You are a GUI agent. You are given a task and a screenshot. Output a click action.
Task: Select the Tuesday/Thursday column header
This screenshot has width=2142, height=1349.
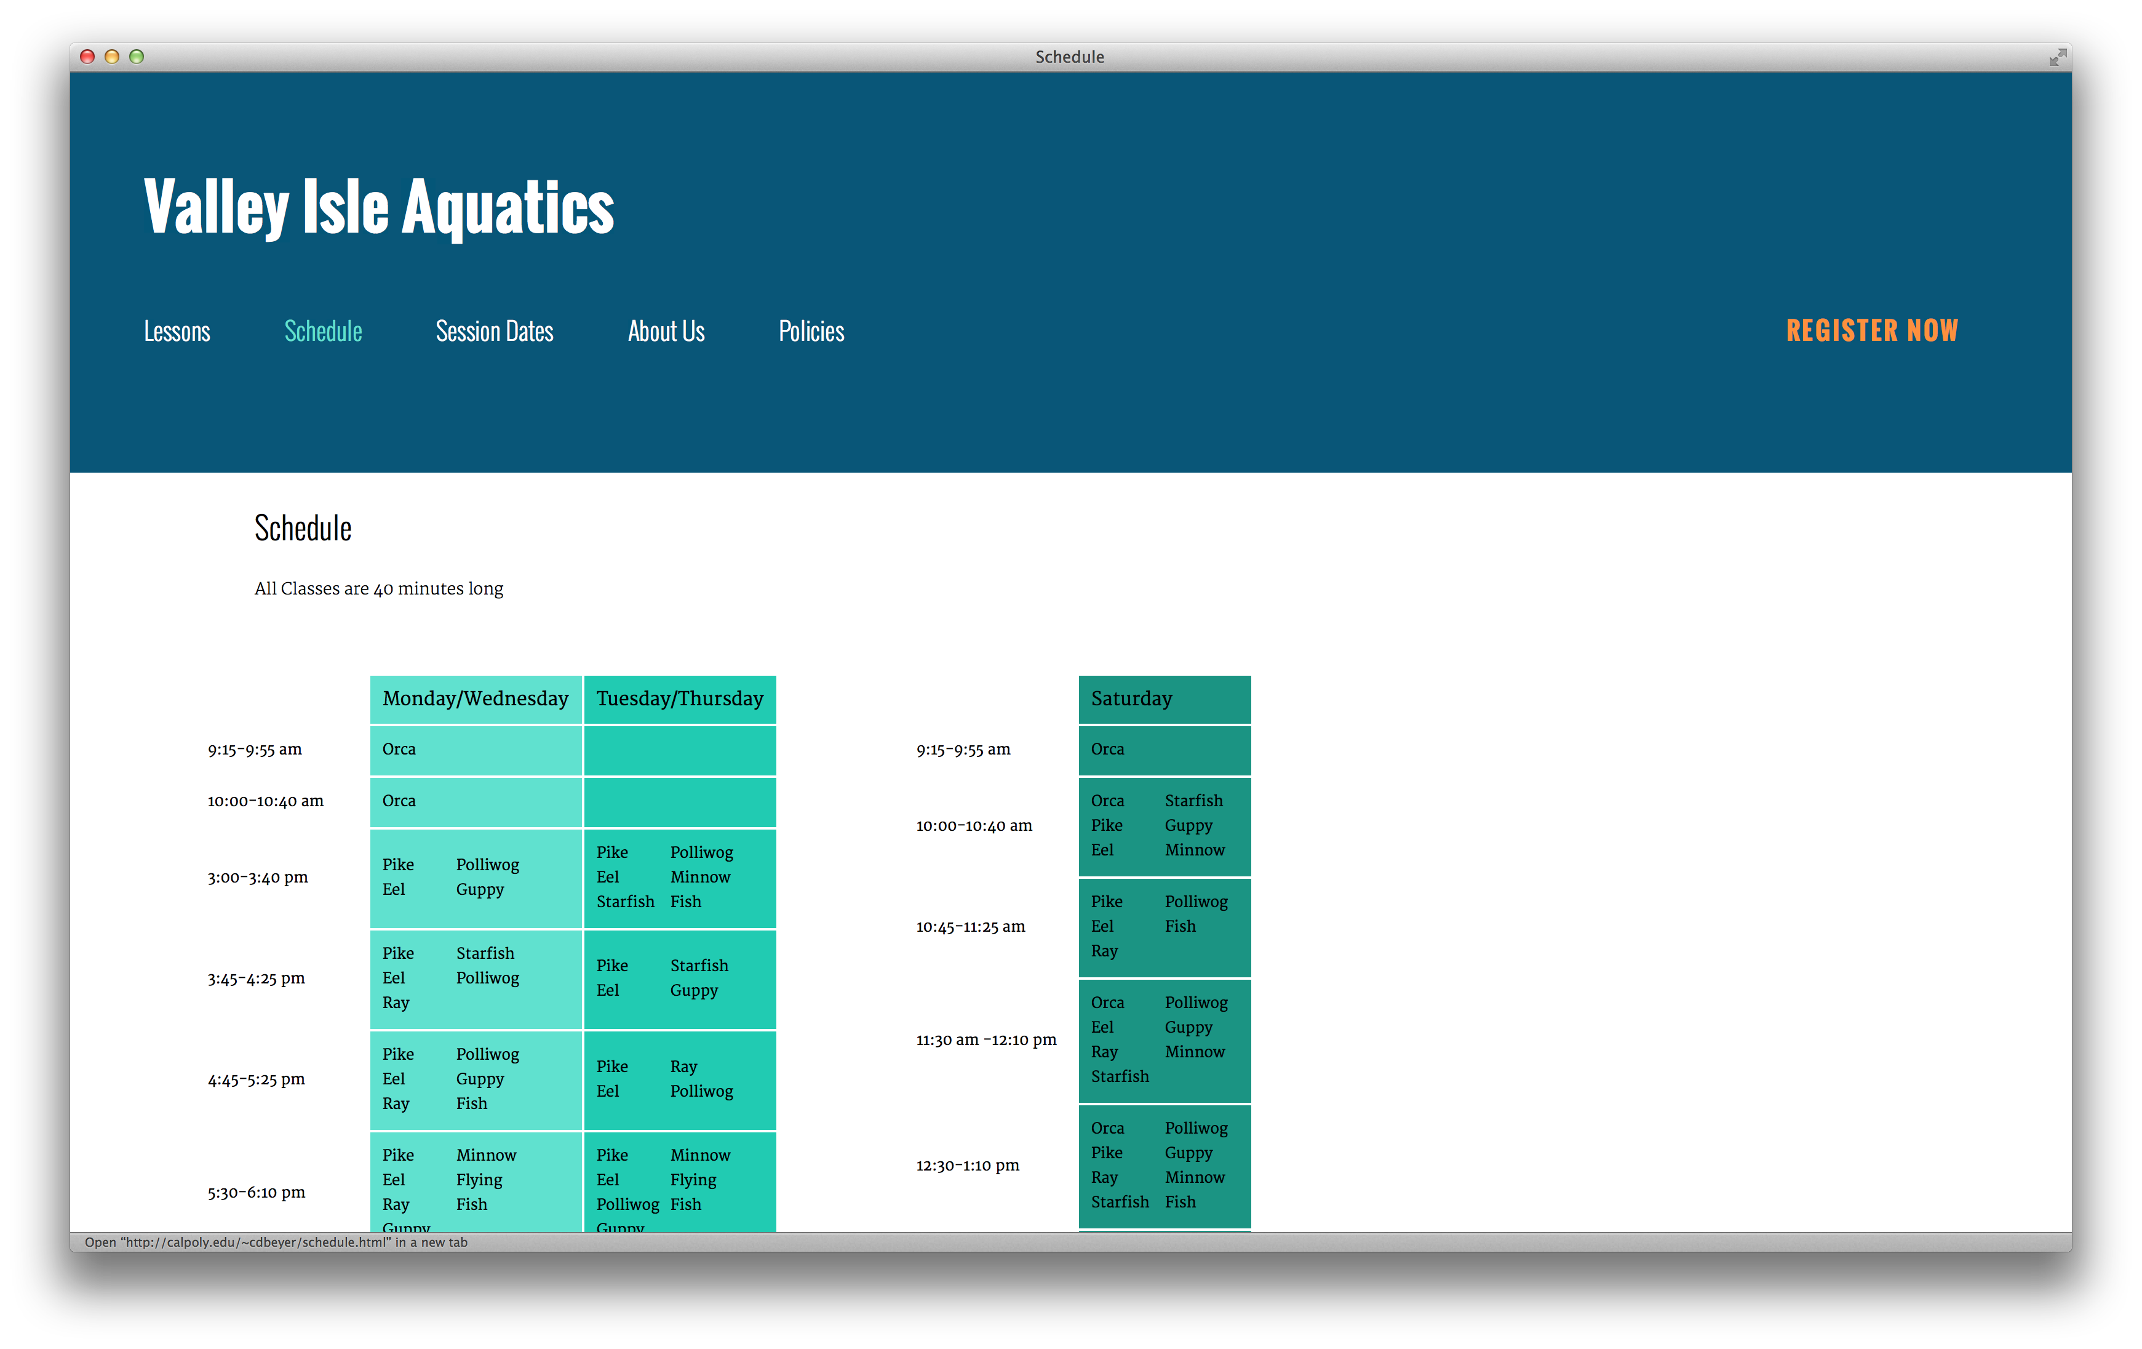(680, 699)
